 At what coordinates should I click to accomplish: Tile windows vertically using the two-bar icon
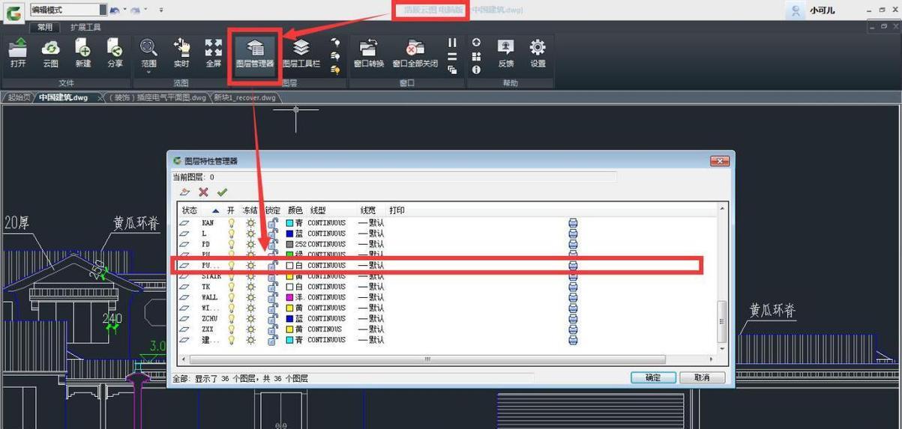click(452, 43)
